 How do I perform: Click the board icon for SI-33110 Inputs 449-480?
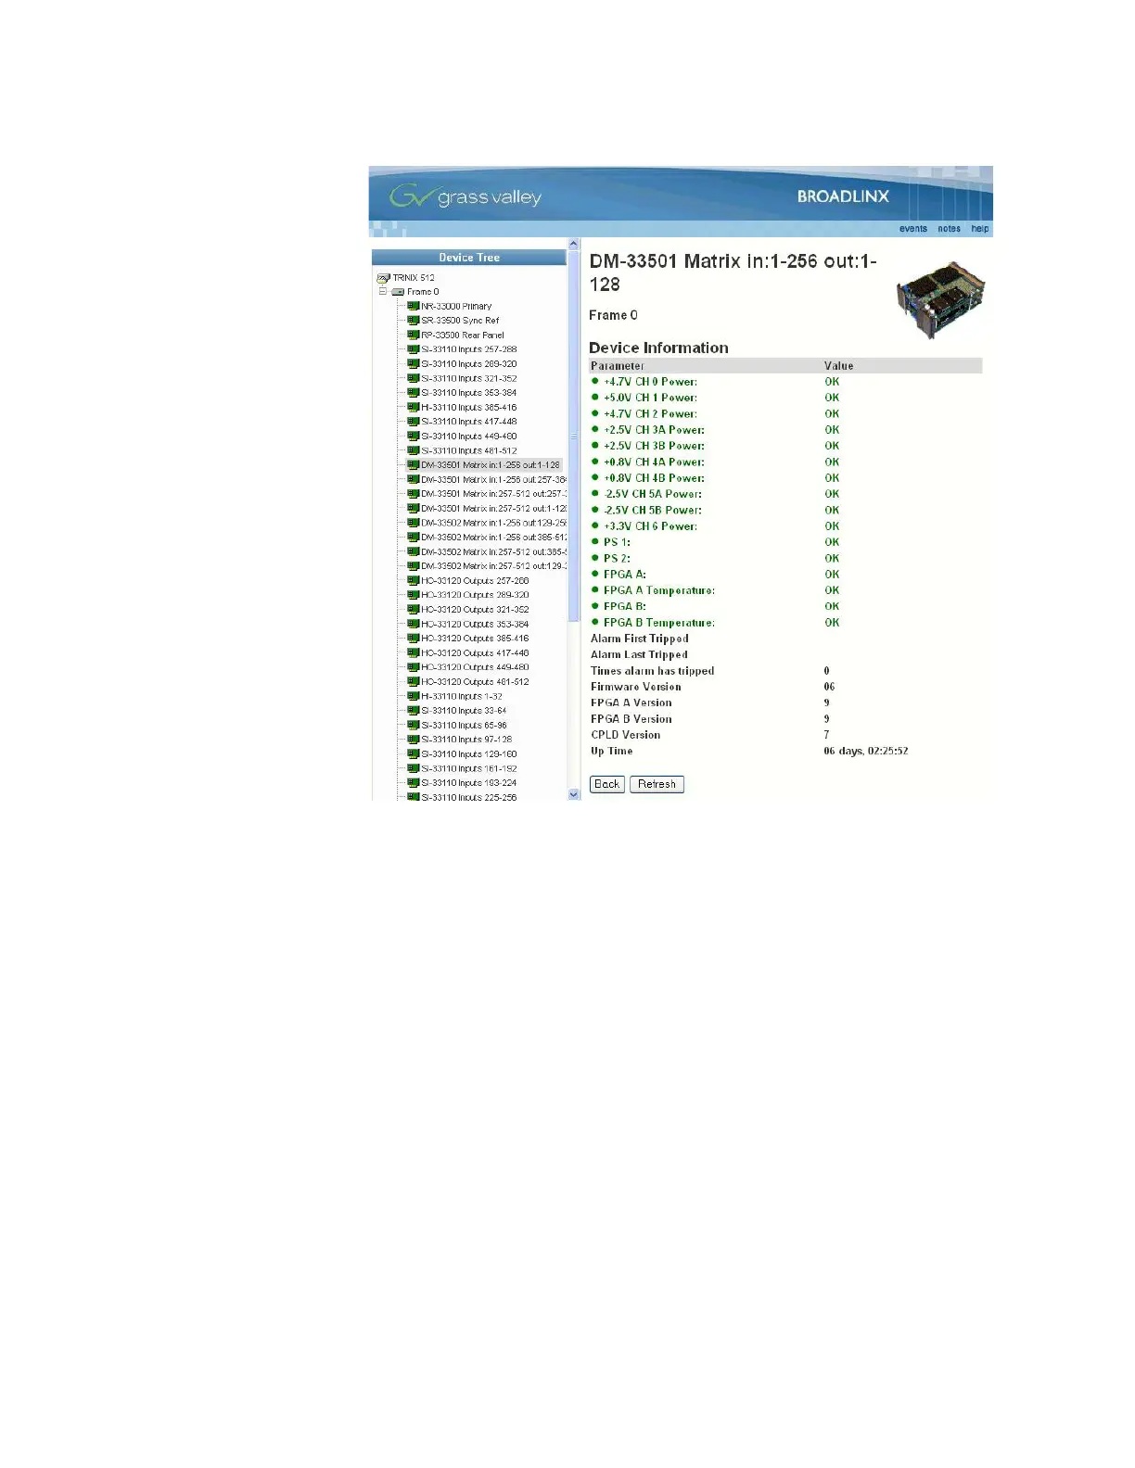point(414,436)
